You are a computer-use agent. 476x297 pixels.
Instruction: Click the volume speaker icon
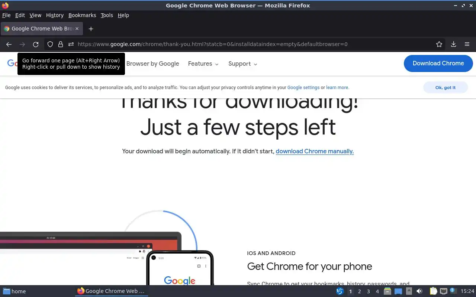[419, 291]
